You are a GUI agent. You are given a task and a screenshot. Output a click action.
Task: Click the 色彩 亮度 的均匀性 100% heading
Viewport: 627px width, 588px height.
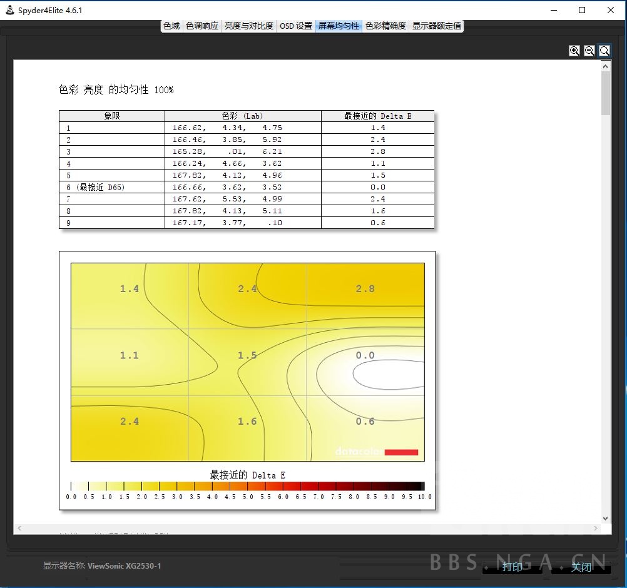pos(116,89)
